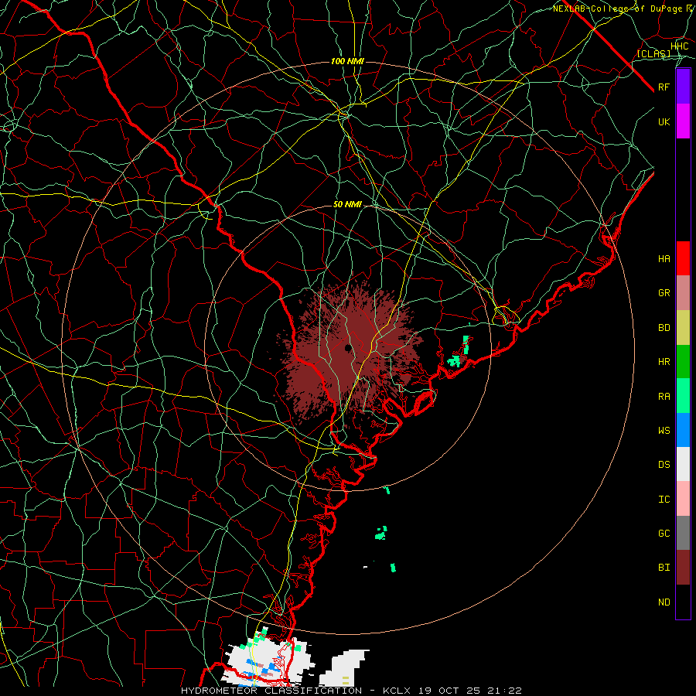Click the RA light green swatch
696x696 pixels.
click(x=683, y=396)
